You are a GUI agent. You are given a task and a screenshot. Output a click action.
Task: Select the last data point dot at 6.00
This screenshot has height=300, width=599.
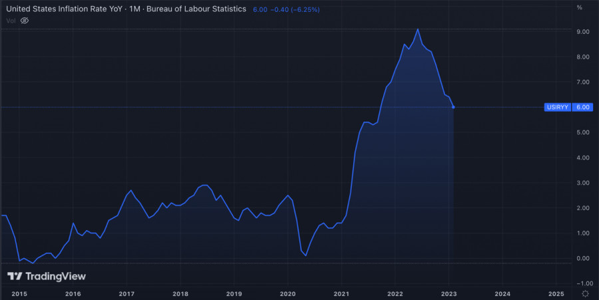(x=453, y=107)
